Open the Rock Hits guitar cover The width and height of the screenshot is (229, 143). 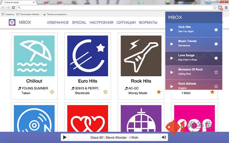tap(141, 56)
